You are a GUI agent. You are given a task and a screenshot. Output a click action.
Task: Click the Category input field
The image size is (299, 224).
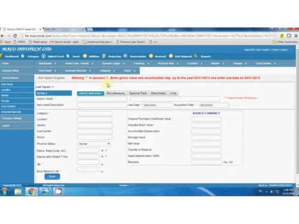coord(94,113)
